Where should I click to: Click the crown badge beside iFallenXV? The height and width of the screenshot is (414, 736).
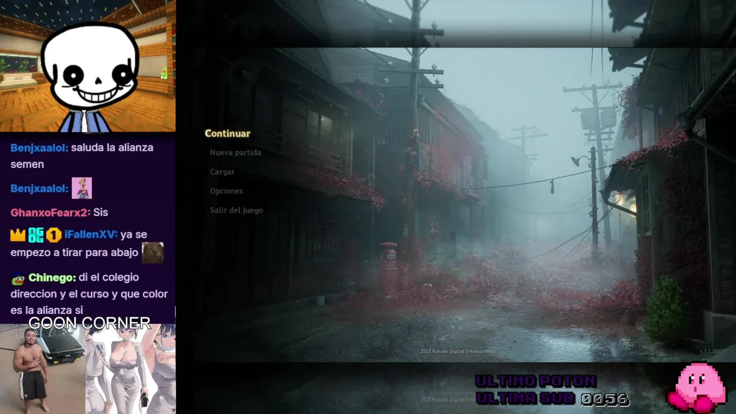tap(18, 235)
